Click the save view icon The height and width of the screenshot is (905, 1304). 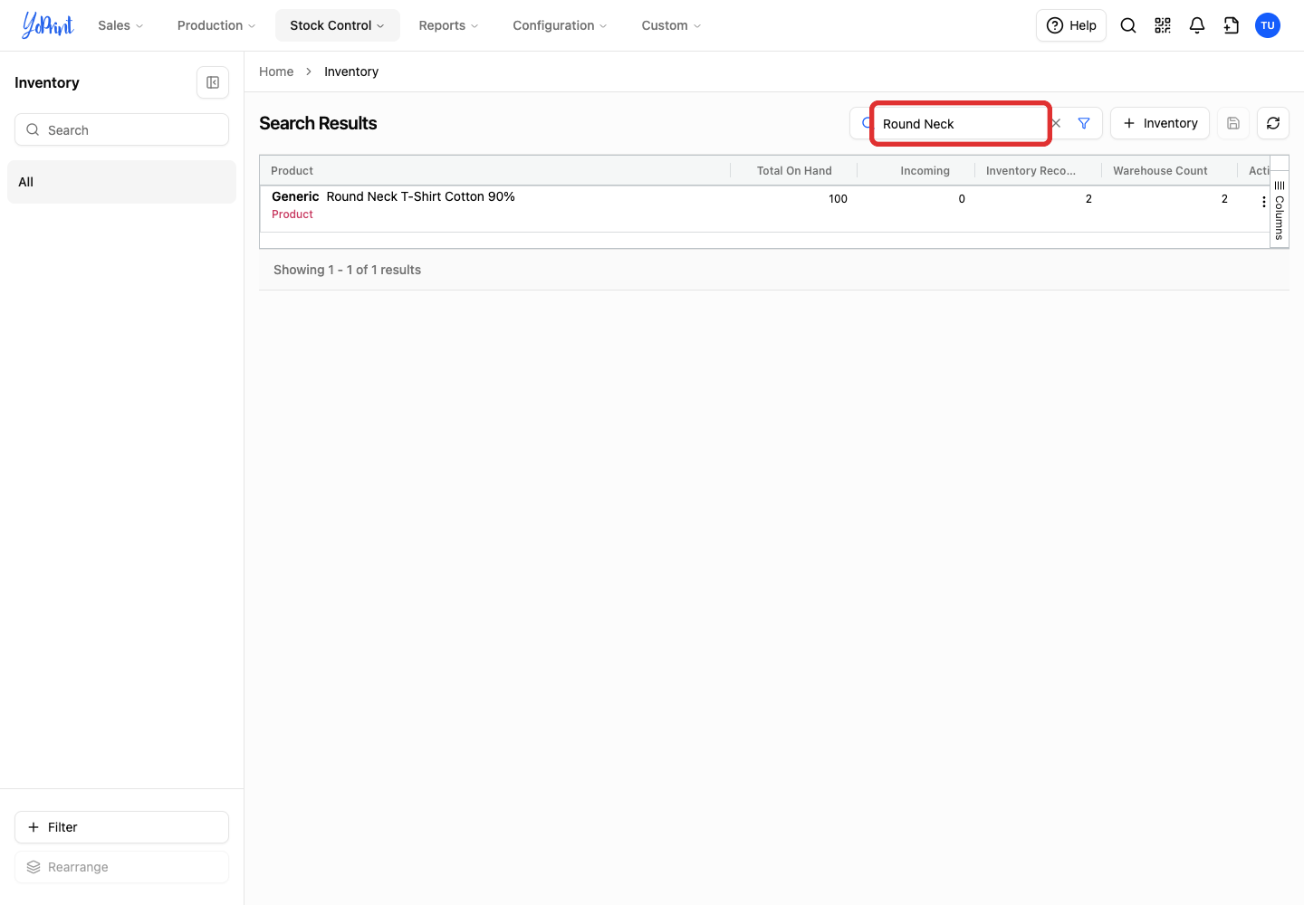coord(1233,123)
